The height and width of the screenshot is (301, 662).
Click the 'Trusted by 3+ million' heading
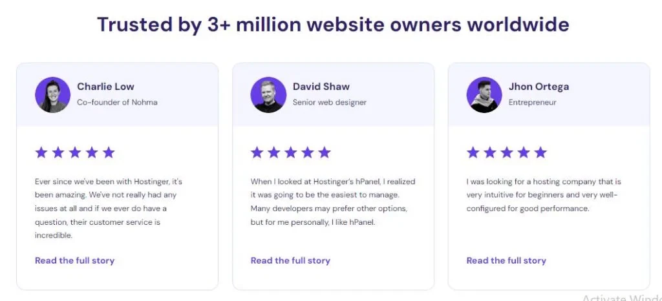tap(333, 25)
